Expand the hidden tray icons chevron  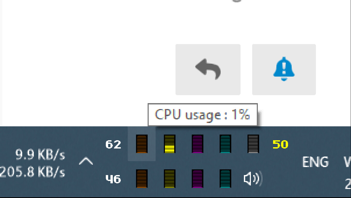tap(86, 161)
